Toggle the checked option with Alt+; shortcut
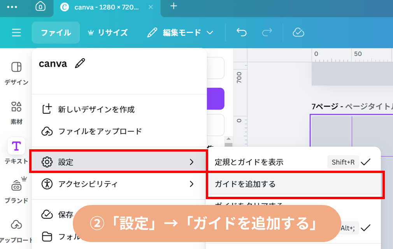 click(365, 228)
